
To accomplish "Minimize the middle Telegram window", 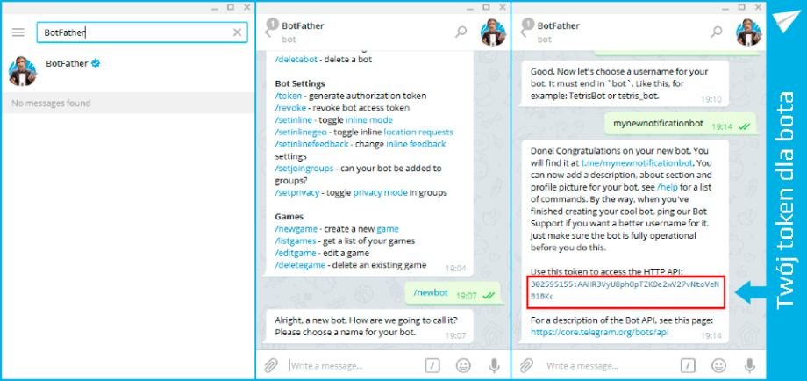I will pyautogui.click(x=470, y=8).
